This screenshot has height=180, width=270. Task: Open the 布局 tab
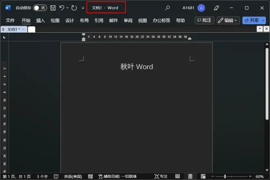(84, 20)
